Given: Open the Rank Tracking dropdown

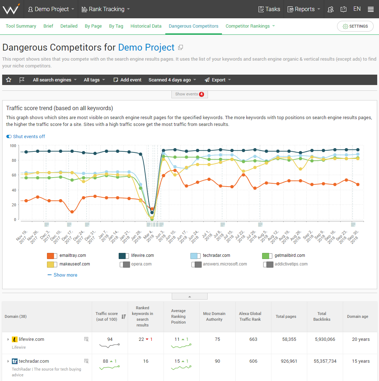Looking at the screenshot, I should click(106, 9).
